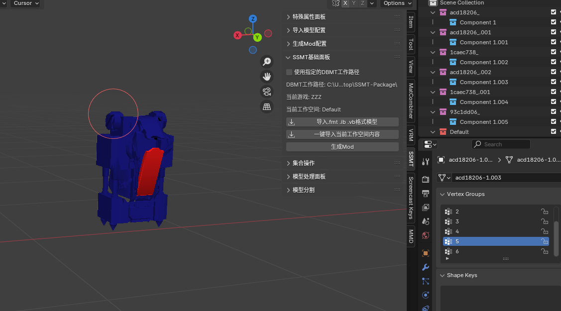Toggle visibility checkbox for acd18206_ collection
Viewport: 561px width, 311px height.
[x=554, y=12]
